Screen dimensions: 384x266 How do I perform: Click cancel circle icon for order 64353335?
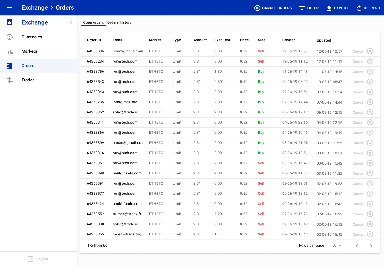[x=370, y=51]
